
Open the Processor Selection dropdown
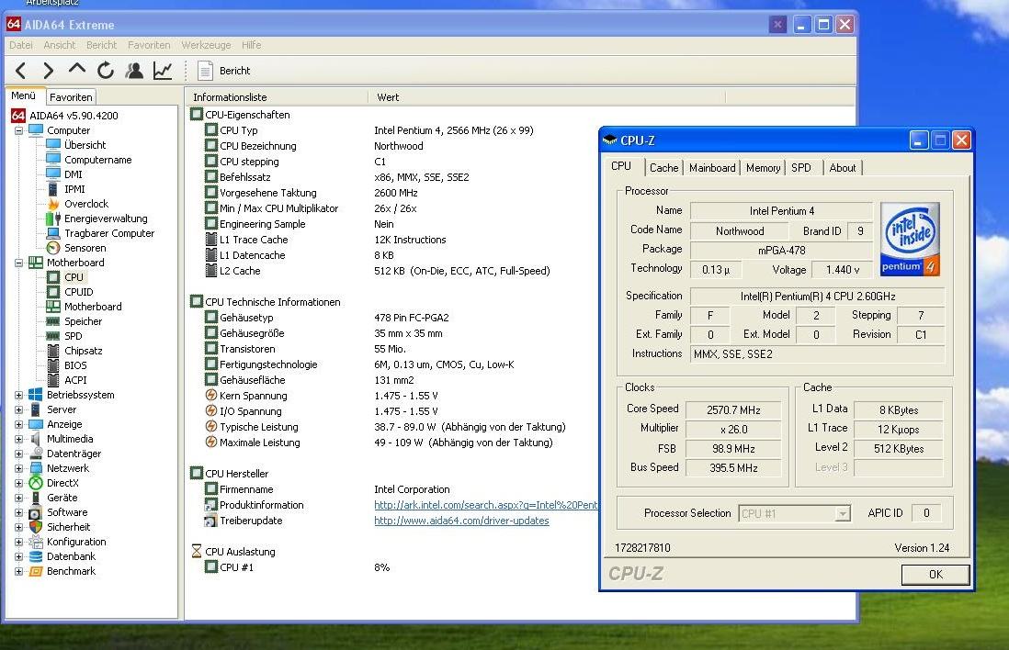(843, 514)
